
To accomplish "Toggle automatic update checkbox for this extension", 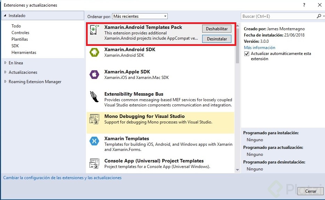I will [x=247, y=54].
